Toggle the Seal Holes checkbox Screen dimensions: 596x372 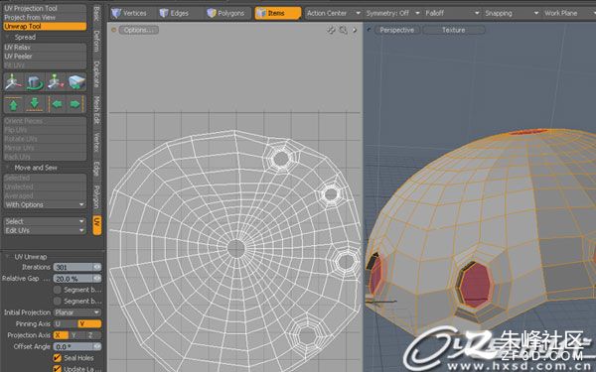coord(57,358)
